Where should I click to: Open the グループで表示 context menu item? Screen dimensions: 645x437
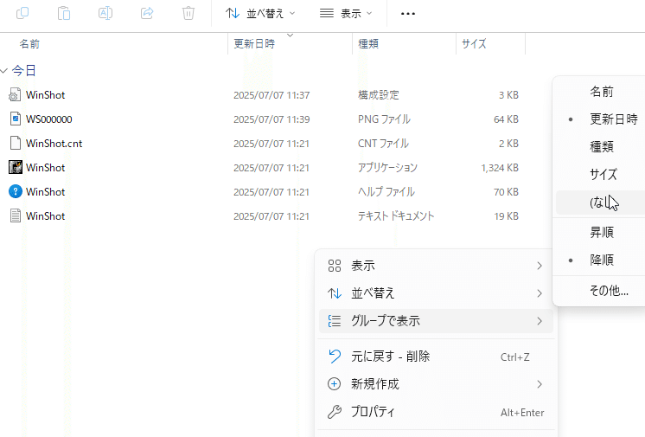pyautogui.click(x=436, y=321)
